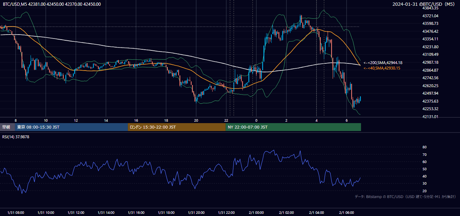
Task: Click price axis label 42742.56
Action: 430,78
